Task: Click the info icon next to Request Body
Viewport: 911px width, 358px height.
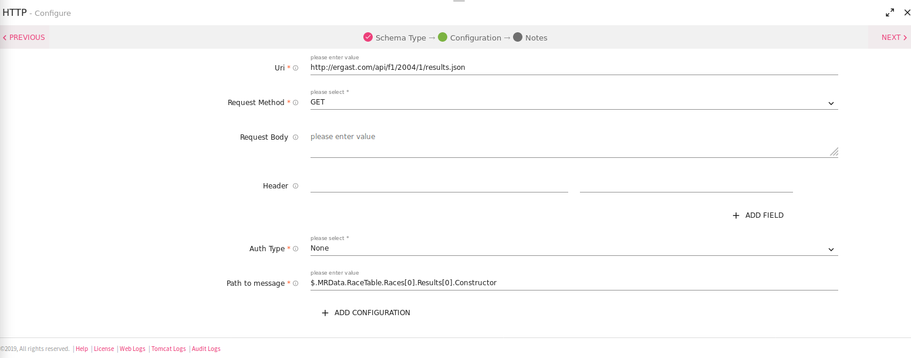Action: pos(296,137)
